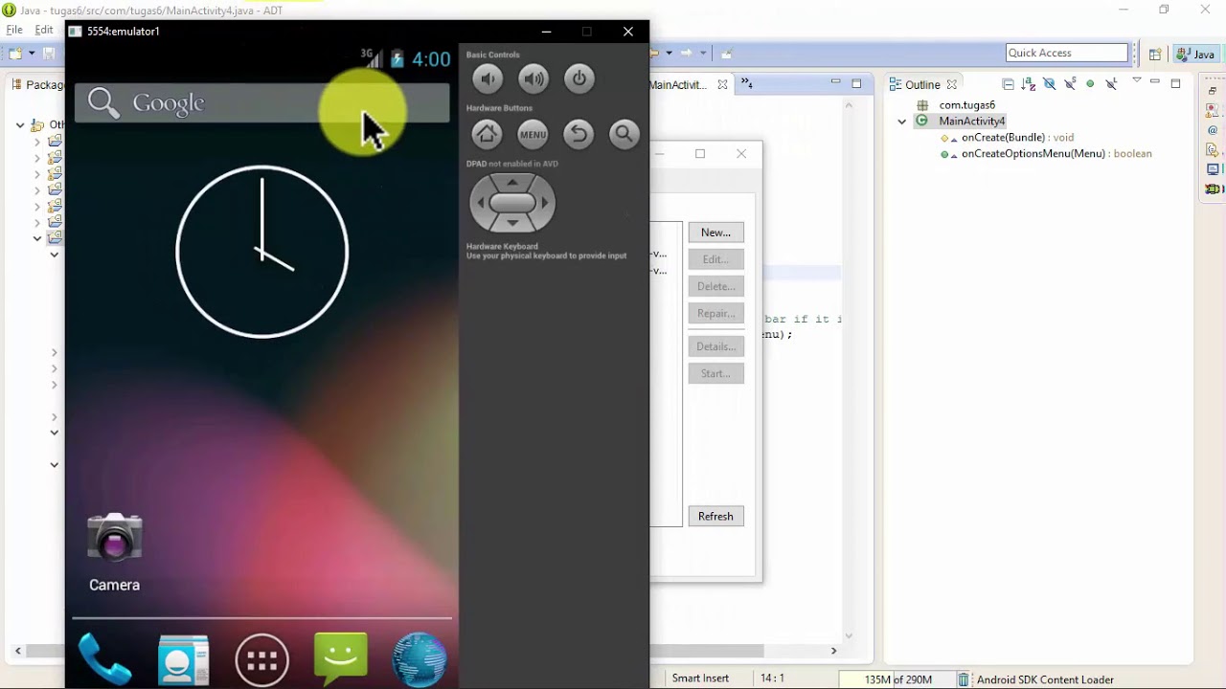The height and width of the screenshot is (689, 1226).
Task: Tap the analog clock widget
Action: pyautogui.click(x=262, y=252)
